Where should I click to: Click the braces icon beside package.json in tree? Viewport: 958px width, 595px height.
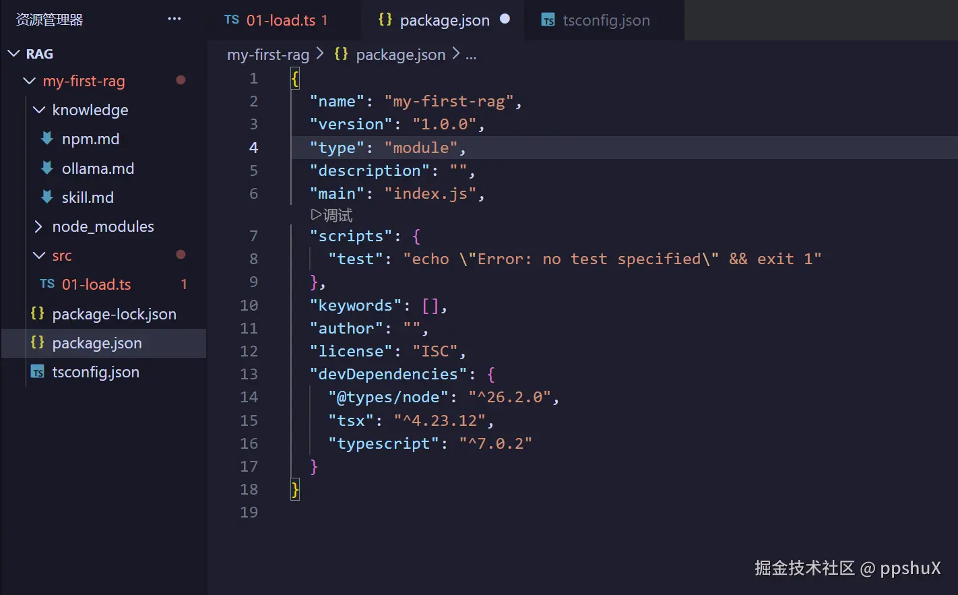click(38, 342)
